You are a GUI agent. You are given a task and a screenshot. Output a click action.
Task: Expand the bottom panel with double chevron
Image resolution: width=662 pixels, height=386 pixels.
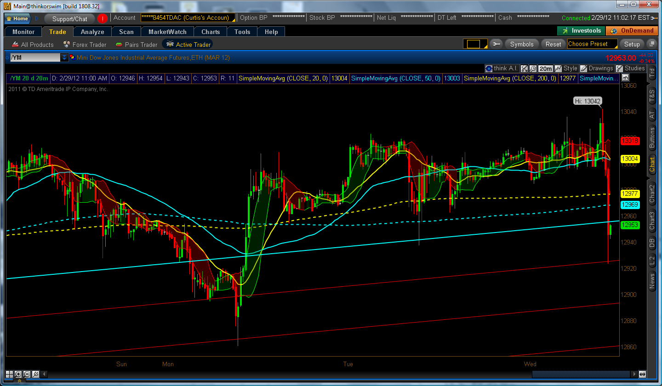tap(19, 381)
